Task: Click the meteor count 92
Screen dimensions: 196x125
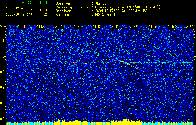Action: [45, 14]
